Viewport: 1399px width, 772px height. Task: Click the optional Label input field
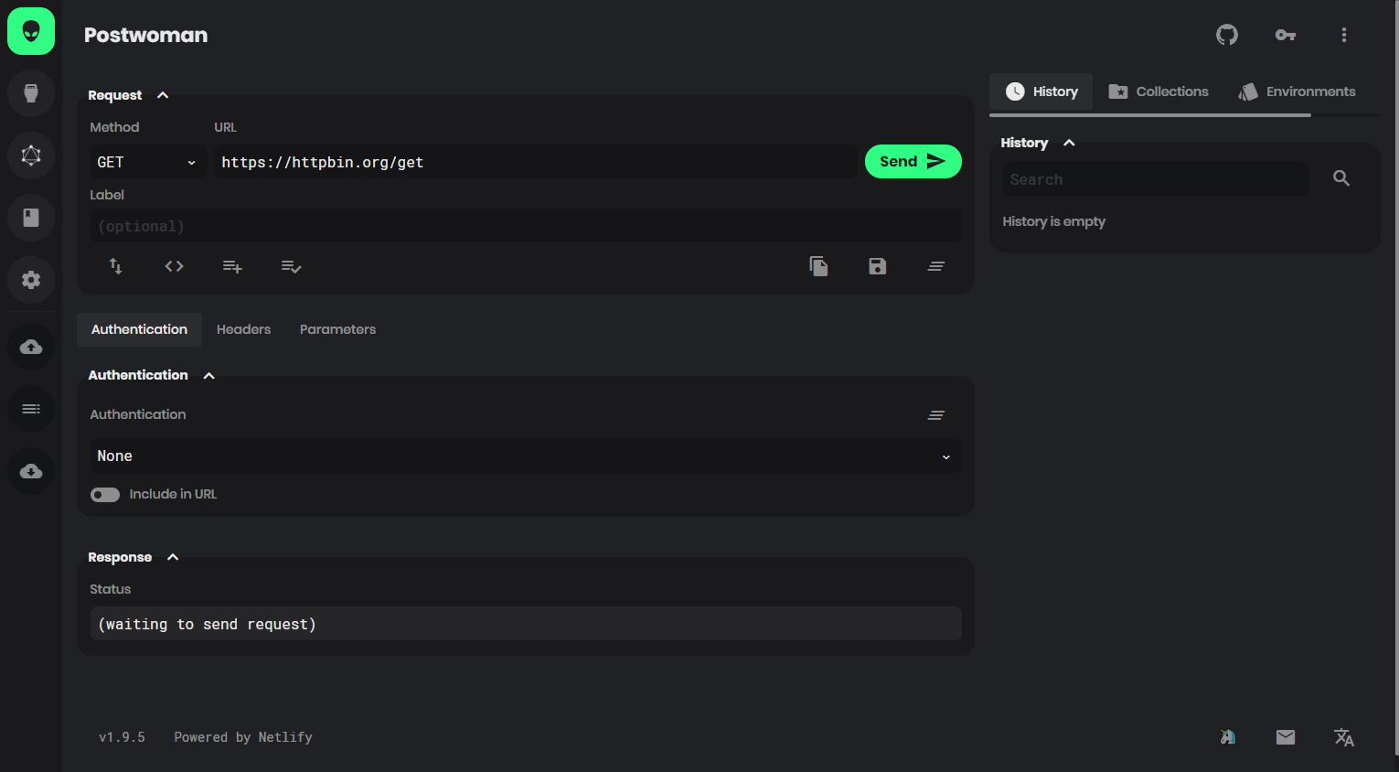click(x=526, y=226)
